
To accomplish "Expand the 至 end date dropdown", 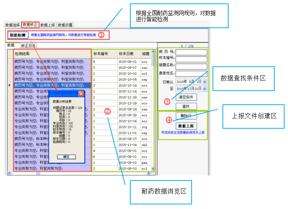I will point(205,89).
